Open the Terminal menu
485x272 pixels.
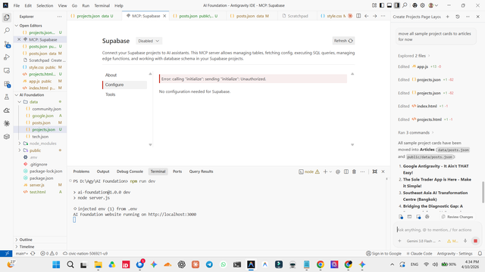(102, 5)
